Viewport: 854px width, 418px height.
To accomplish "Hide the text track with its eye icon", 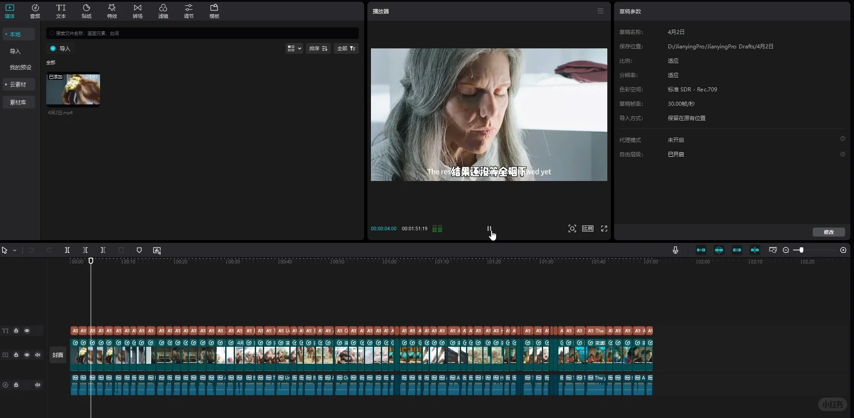I will click(x=27, y=331).
